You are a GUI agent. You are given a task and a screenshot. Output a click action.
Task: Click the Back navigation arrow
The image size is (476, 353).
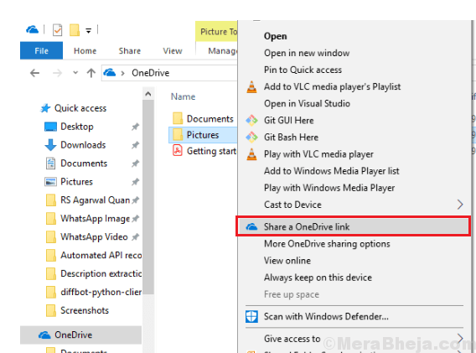coord(34,73)
